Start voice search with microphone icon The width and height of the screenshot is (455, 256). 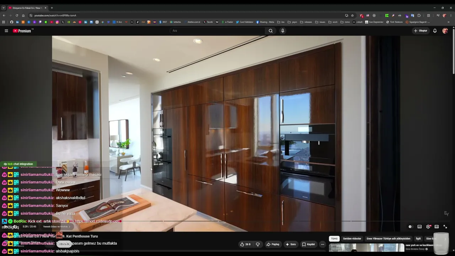pos(283,31)
